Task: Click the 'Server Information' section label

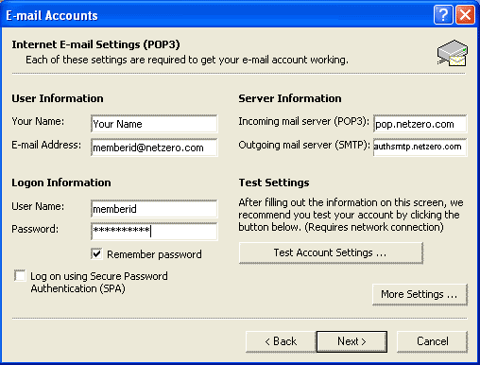Action: tap(290, 98)
